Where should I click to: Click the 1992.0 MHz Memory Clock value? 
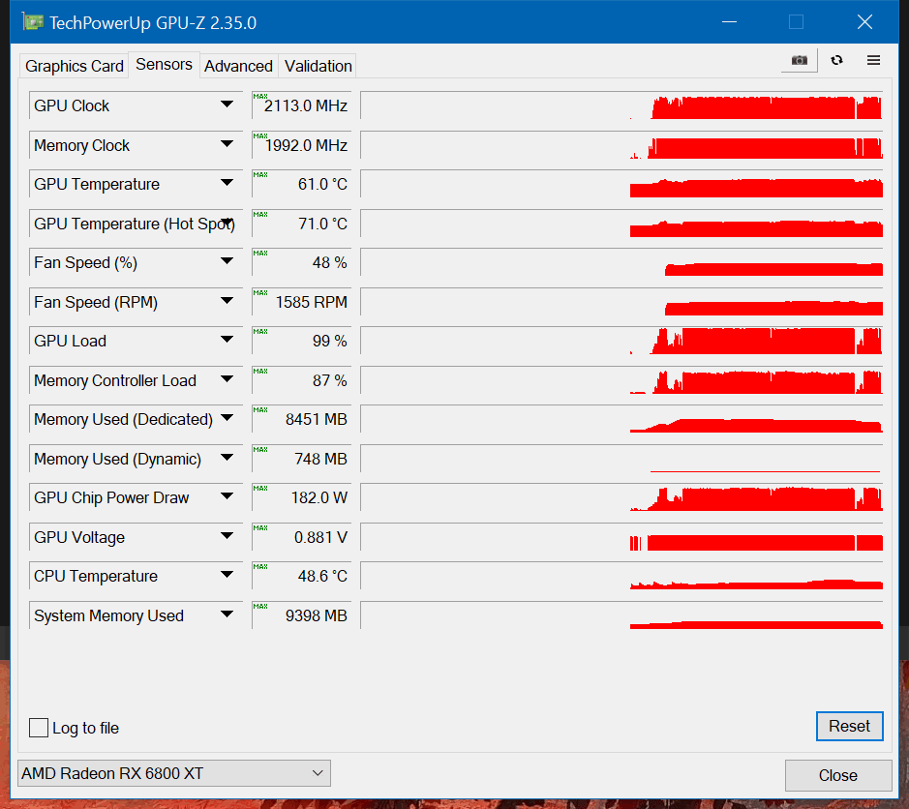[301, 145]
